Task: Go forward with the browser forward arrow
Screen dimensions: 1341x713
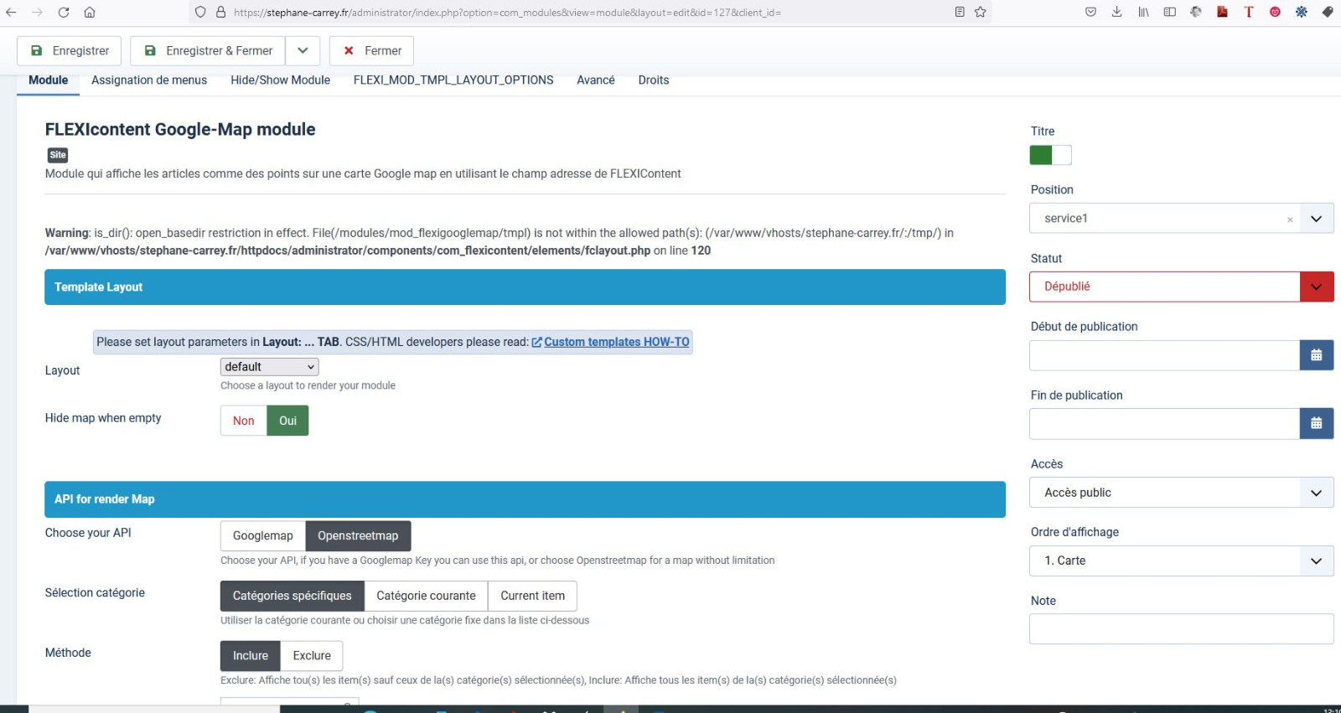Action: tap(37, 13)
